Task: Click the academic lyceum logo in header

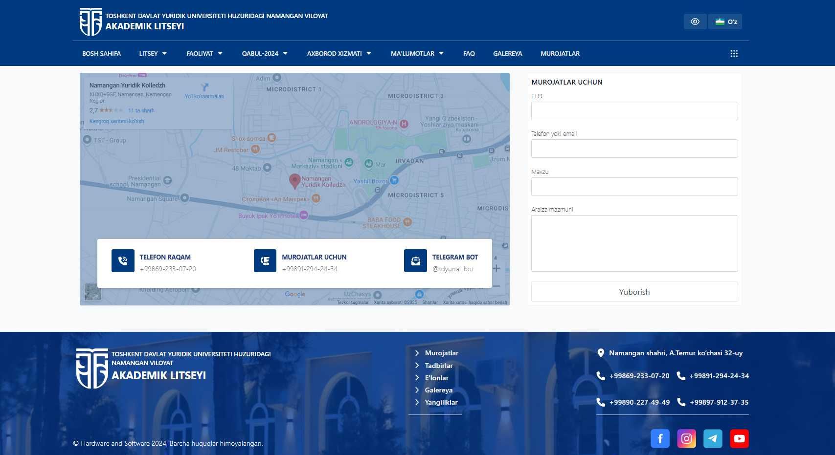Action: click(x=90, y=22)
